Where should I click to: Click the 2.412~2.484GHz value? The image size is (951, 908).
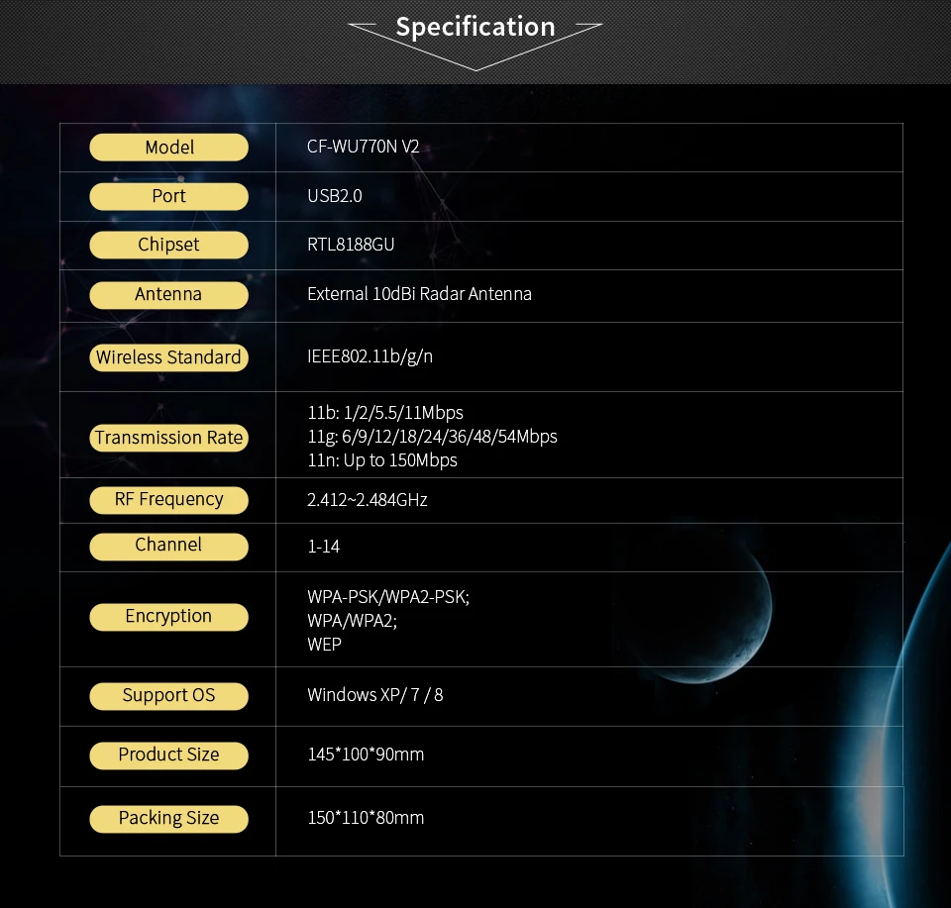(x=367, y=499)
